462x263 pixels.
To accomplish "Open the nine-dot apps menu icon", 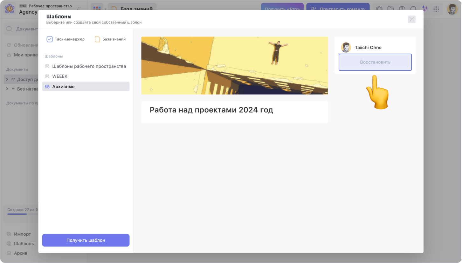I will 436,9.
